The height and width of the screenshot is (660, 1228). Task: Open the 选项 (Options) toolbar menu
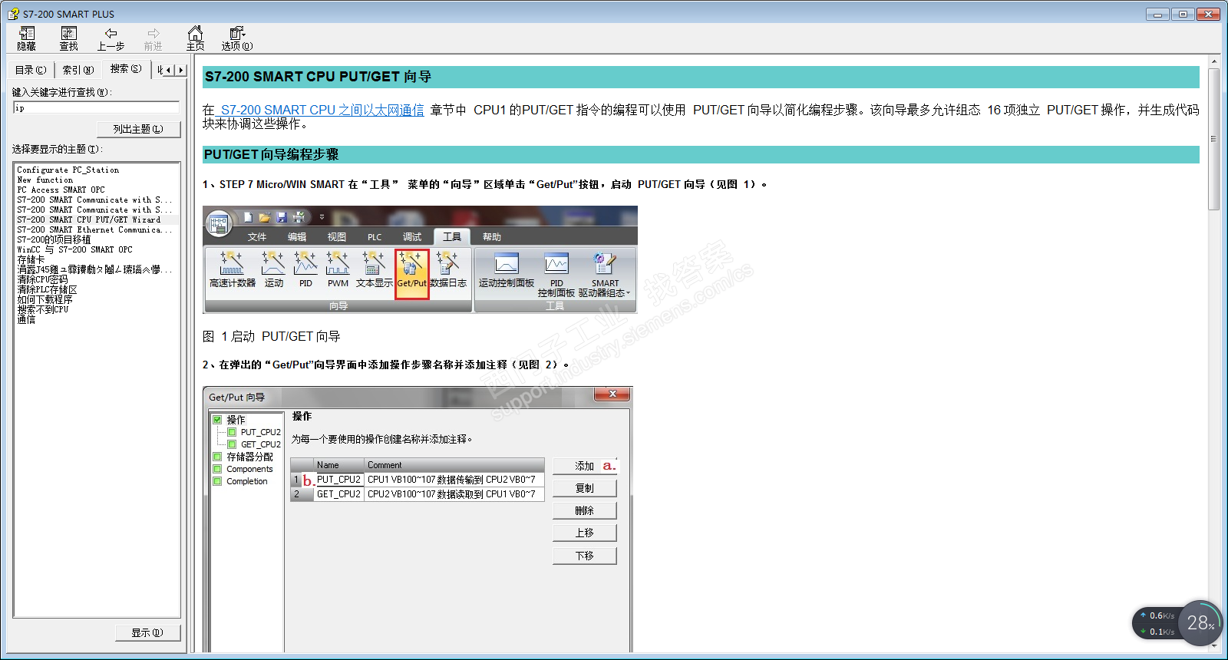point(237,38)
